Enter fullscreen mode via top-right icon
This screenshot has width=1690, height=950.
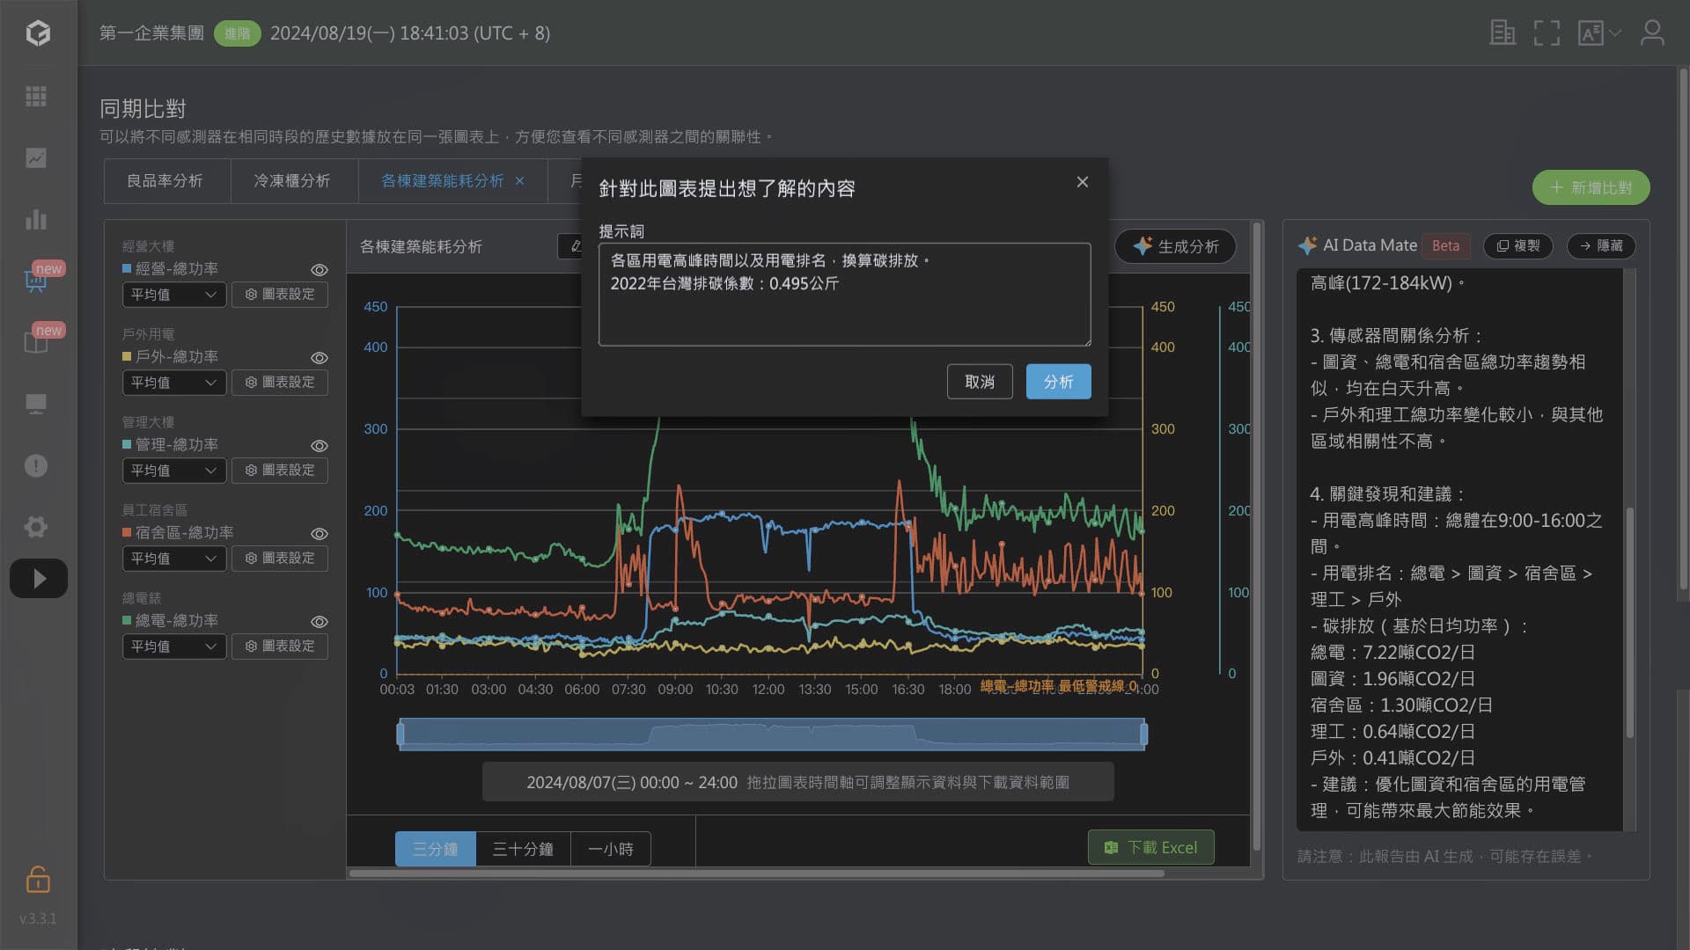[1546, 33]
